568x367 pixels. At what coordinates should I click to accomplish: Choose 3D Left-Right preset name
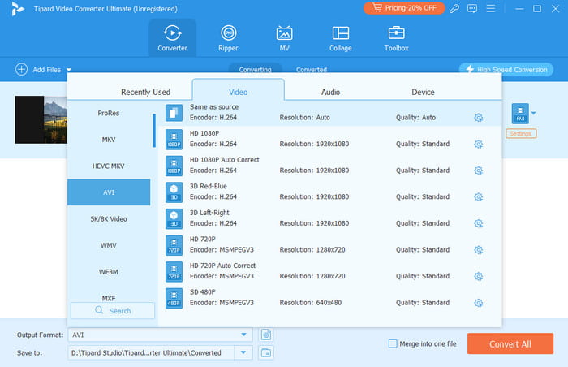coord(209,213)
